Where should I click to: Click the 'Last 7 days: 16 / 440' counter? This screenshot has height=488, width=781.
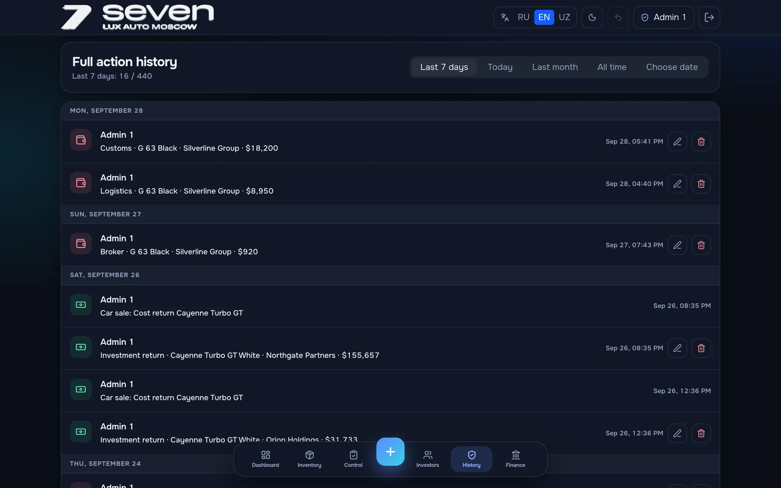click(x=112, y=76)
